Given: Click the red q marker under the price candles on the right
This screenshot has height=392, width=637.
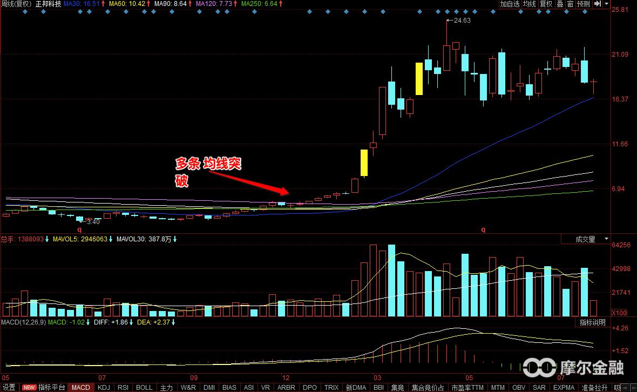Looking at the screenshot, I should pos(483,229).
